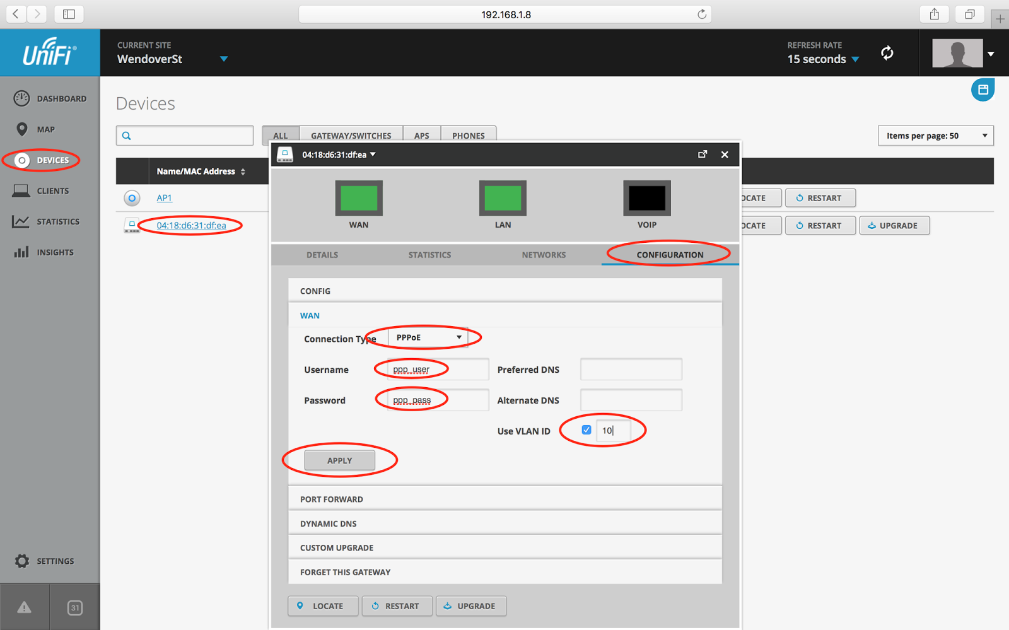Click the PPPoE Password field
1009x630 pixels.
(438, 400)
